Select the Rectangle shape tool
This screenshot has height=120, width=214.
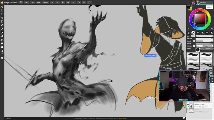2,44
